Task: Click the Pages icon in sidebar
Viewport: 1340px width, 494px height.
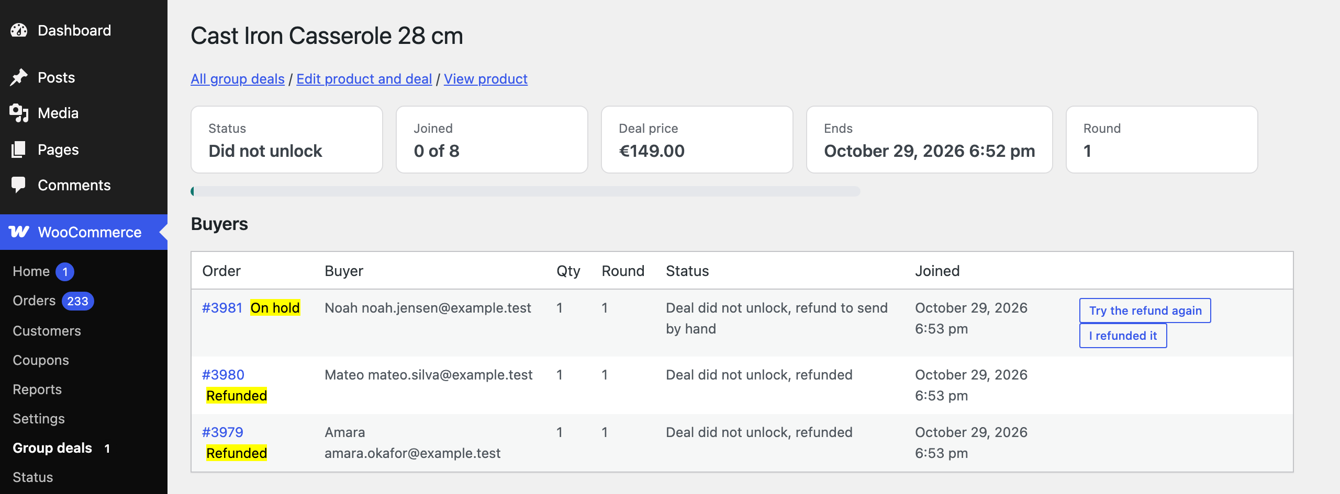Action: (x=19, y=150)
